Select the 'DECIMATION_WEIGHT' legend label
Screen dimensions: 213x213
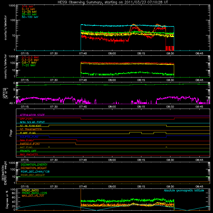[34, 168]
